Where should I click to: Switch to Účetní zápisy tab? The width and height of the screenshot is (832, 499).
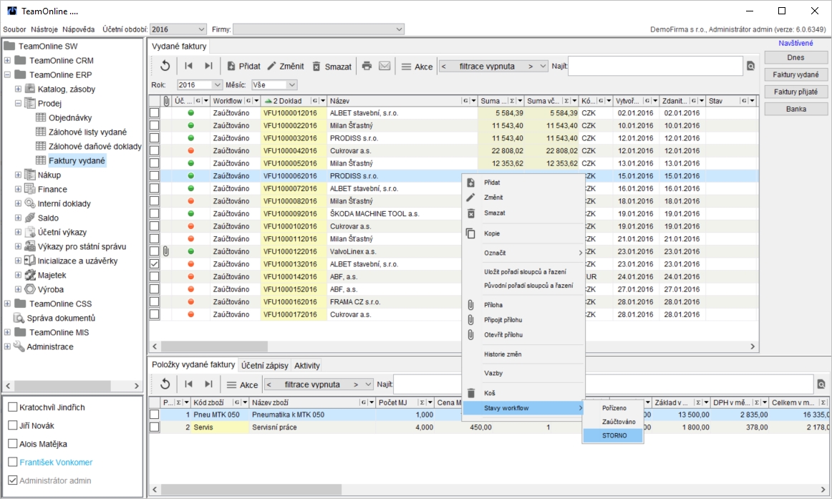pos(265,365)
